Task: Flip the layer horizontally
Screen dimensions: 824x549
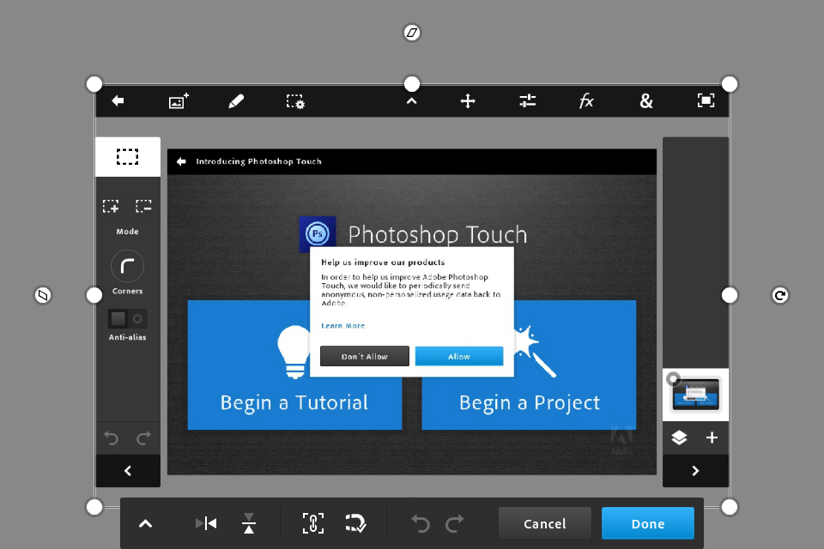Action: [x=206, y=523]
